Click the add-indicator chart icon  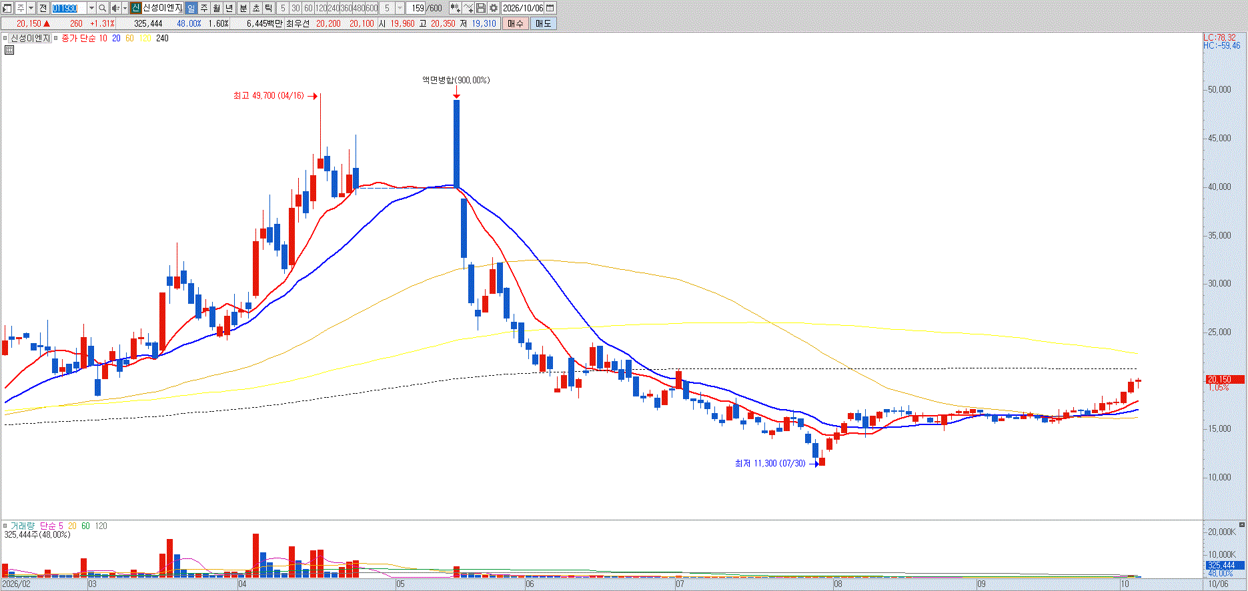point(456,8)
